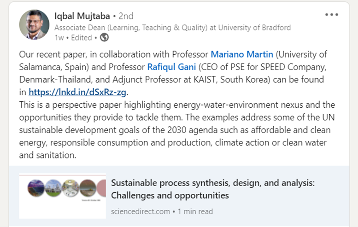Click the Associate Dean headline text
The height and width of the screenshot is (227, 358).
pos(172,28)
